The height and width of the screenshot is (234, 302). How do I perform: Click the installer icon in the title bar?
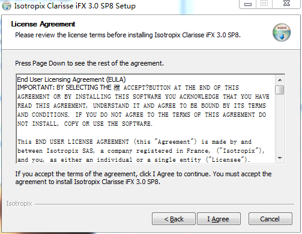[x=7, y=6]
